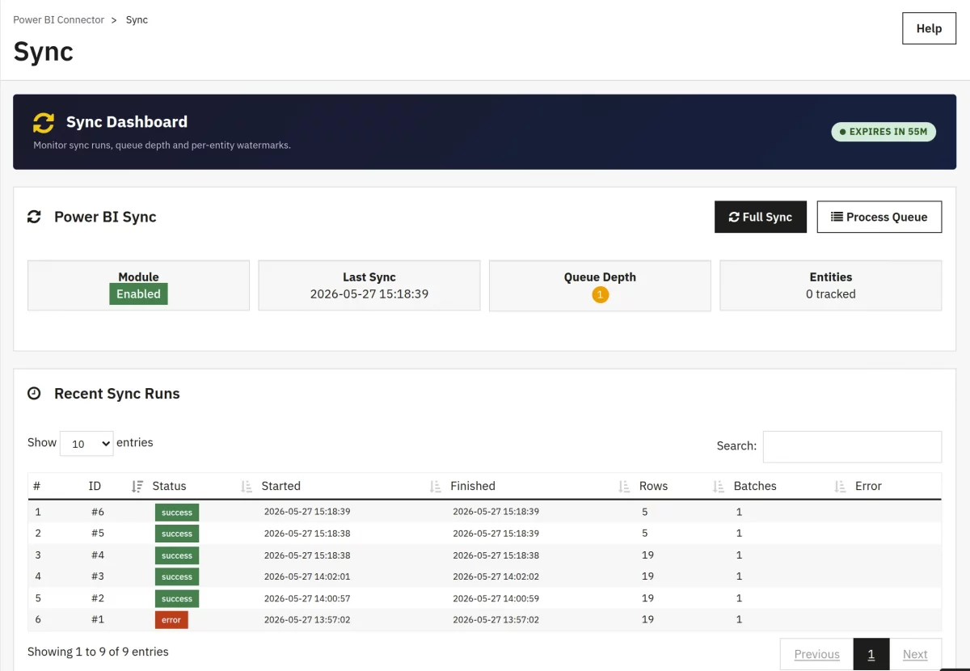Viewport: 970px width, 671px height.
Task: Click Finished time 2026-05-27 14:00:59
Action: tap(496, 598)
